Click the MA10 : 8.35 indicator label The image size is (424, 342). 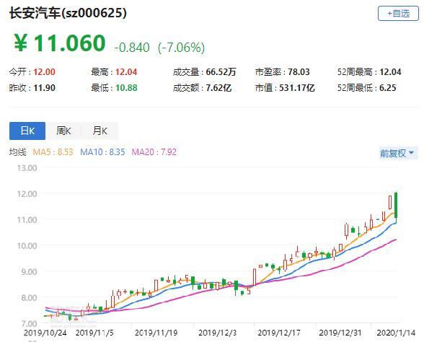coord(102,152)
